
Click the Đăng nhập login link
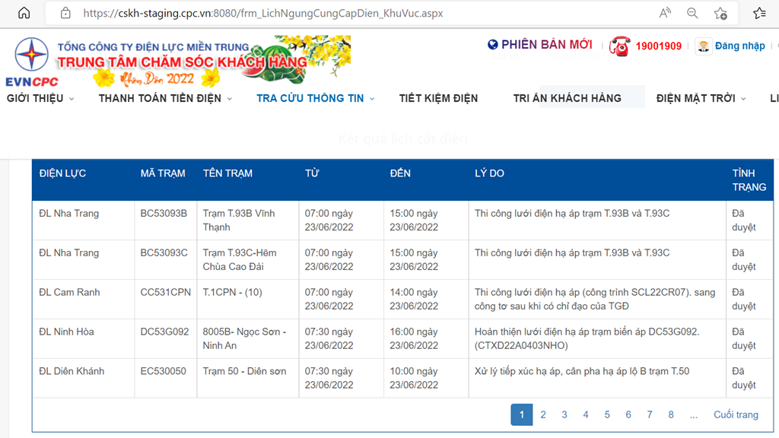click(x=739, y=46)
